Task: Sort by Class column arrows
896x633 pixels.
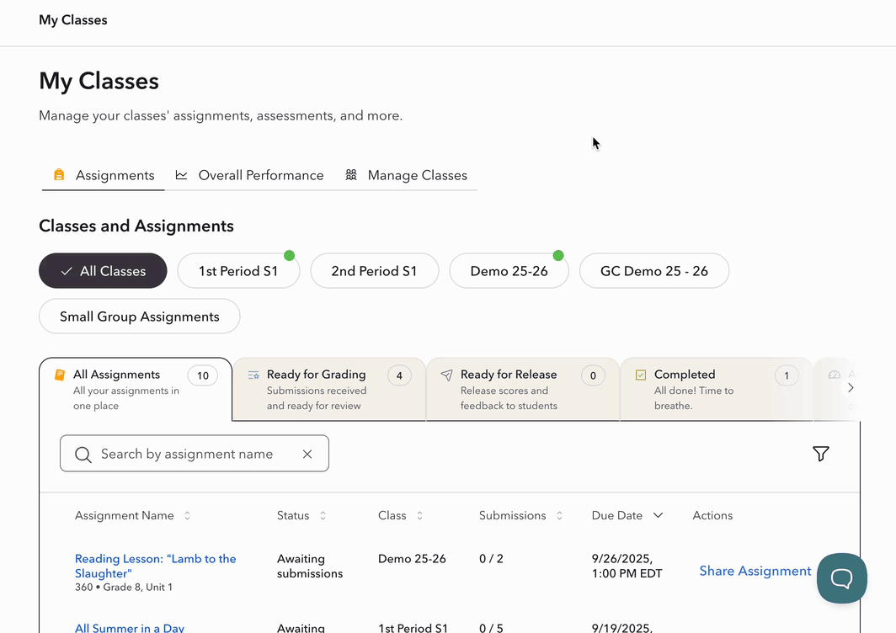Action: (x=419, y=515)
